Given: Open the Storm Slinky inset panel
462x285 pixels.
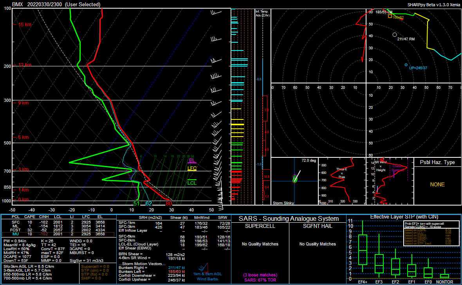Looking at the screenshot, I should (294, 181).
